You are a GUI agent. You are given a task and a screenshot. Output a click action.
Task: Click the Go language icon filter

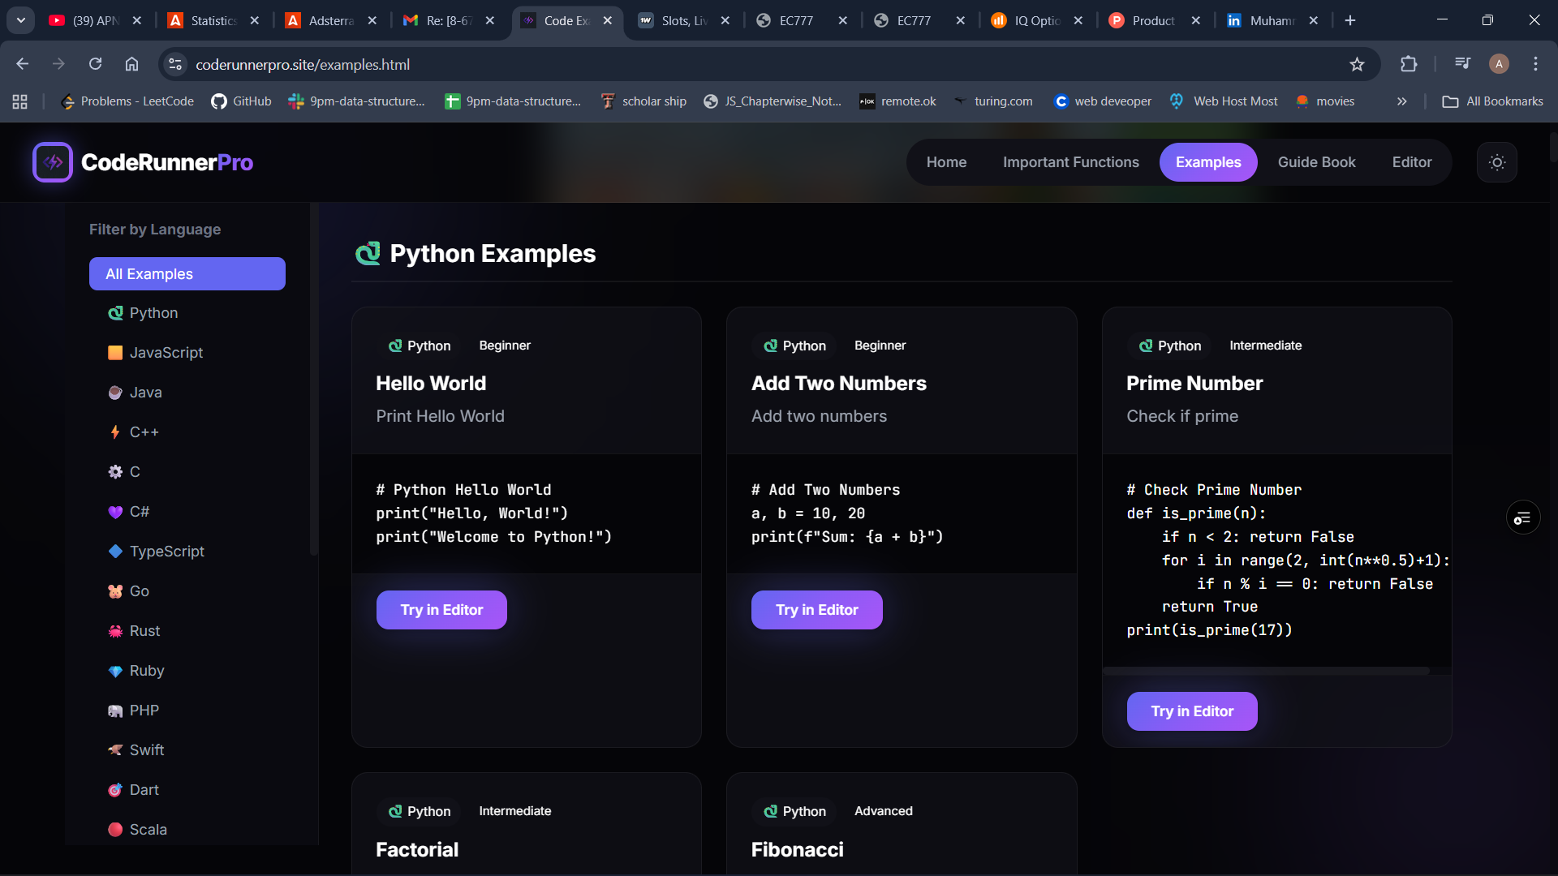pos(116,591)
